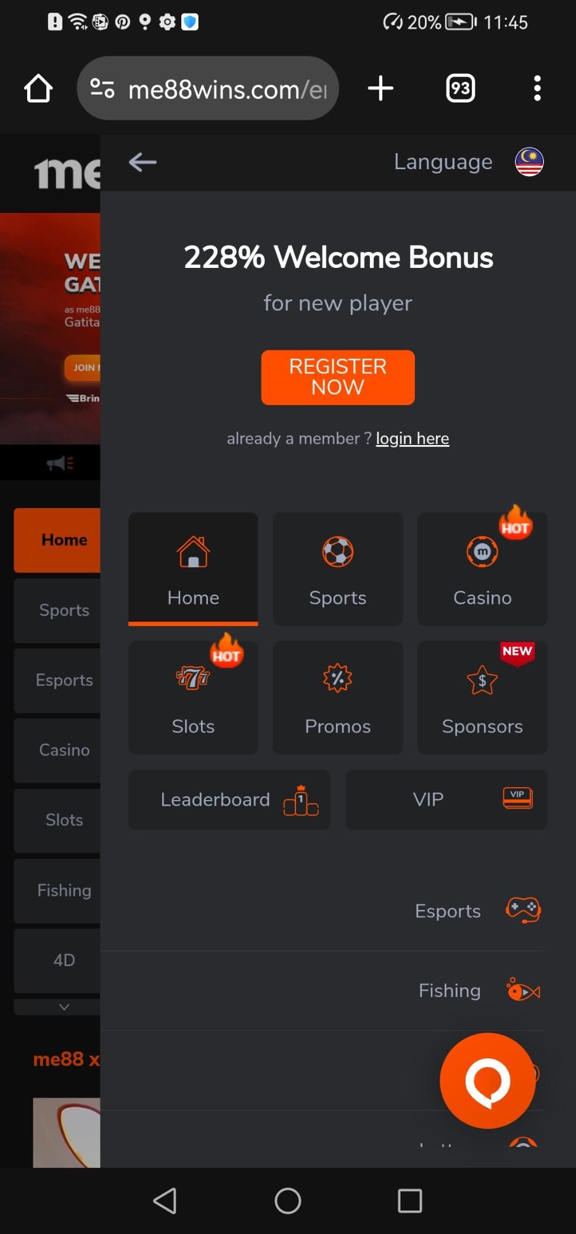Add a new browser tab
Image resolution: width=576 pixels, height=1234 pixels.
pos(381,88)
